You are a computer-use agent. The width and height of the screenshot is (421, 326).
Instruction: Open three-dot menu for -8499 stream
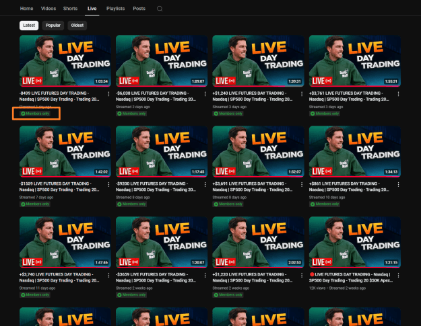click(108, 94)
